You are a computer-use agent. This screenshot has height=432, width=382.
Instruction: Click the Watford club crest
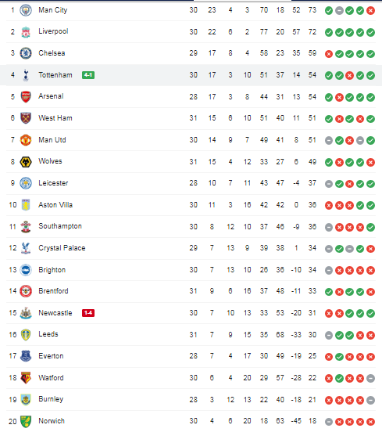[x=26, y=378]
